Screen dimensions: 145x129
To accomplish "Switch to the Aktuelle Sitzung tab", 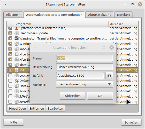I will tap(100, 15).
